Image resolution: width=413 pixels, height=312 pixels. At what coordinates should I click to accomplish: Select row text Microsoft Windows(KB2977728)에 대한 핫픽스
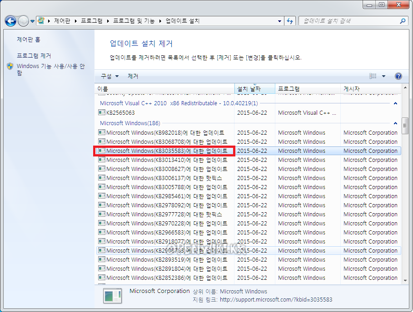click(164, 214)
